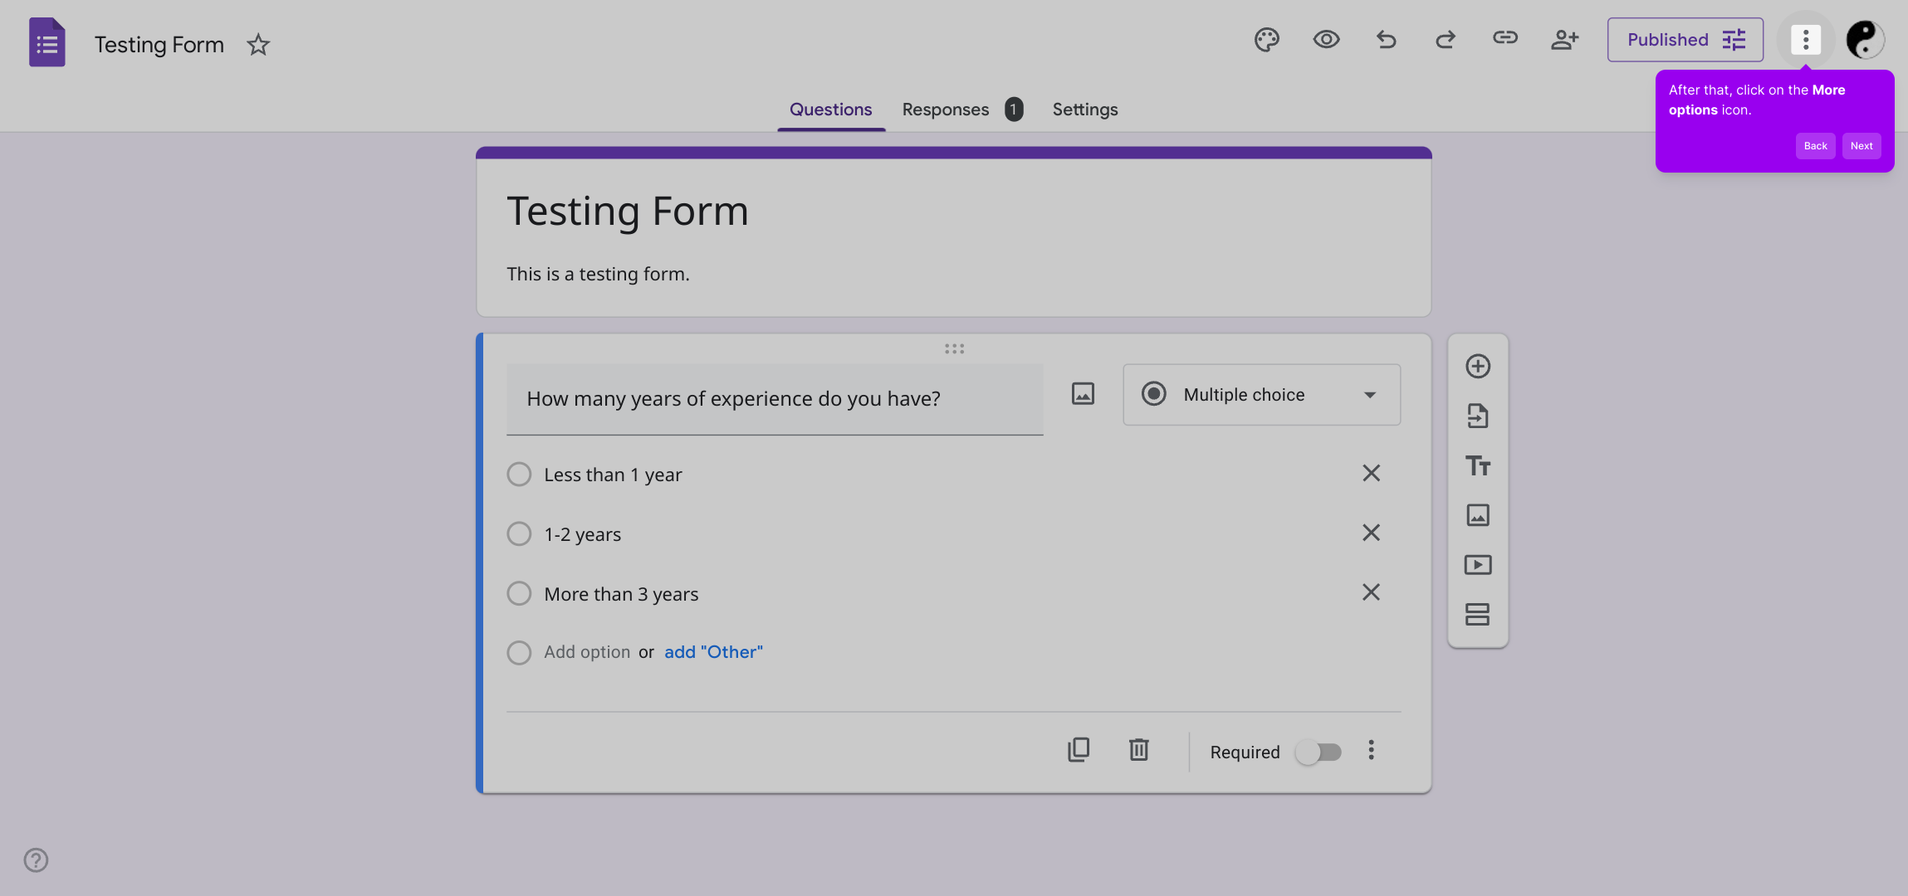The width and height of the screenshot is (1908, 896).
Task: Open the help question-mark icon
Action: (36, 860)
